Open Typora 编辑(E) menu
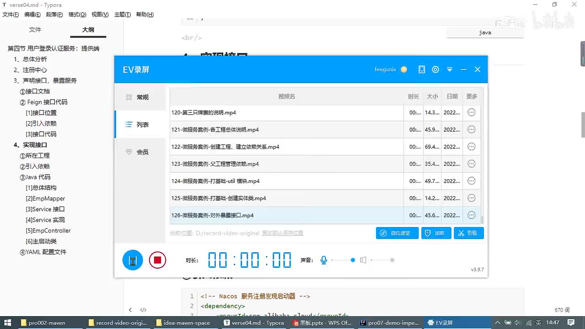 tap(32, 15)
